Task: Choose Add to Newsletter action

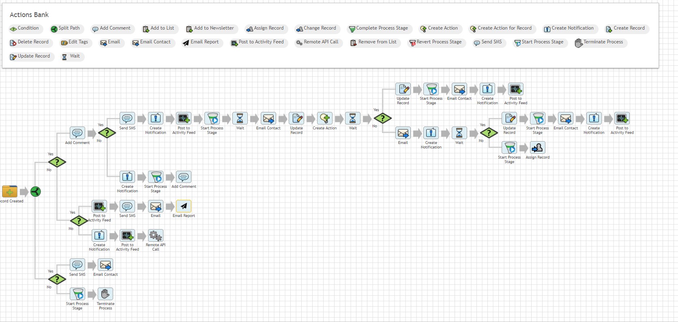Action: (210, 28)
